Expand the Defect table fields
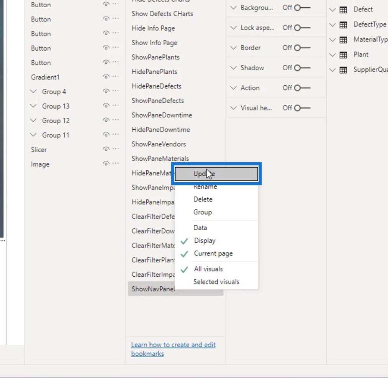Image resolution: width=388 pixels, height=378 pixels. point(332,10)
